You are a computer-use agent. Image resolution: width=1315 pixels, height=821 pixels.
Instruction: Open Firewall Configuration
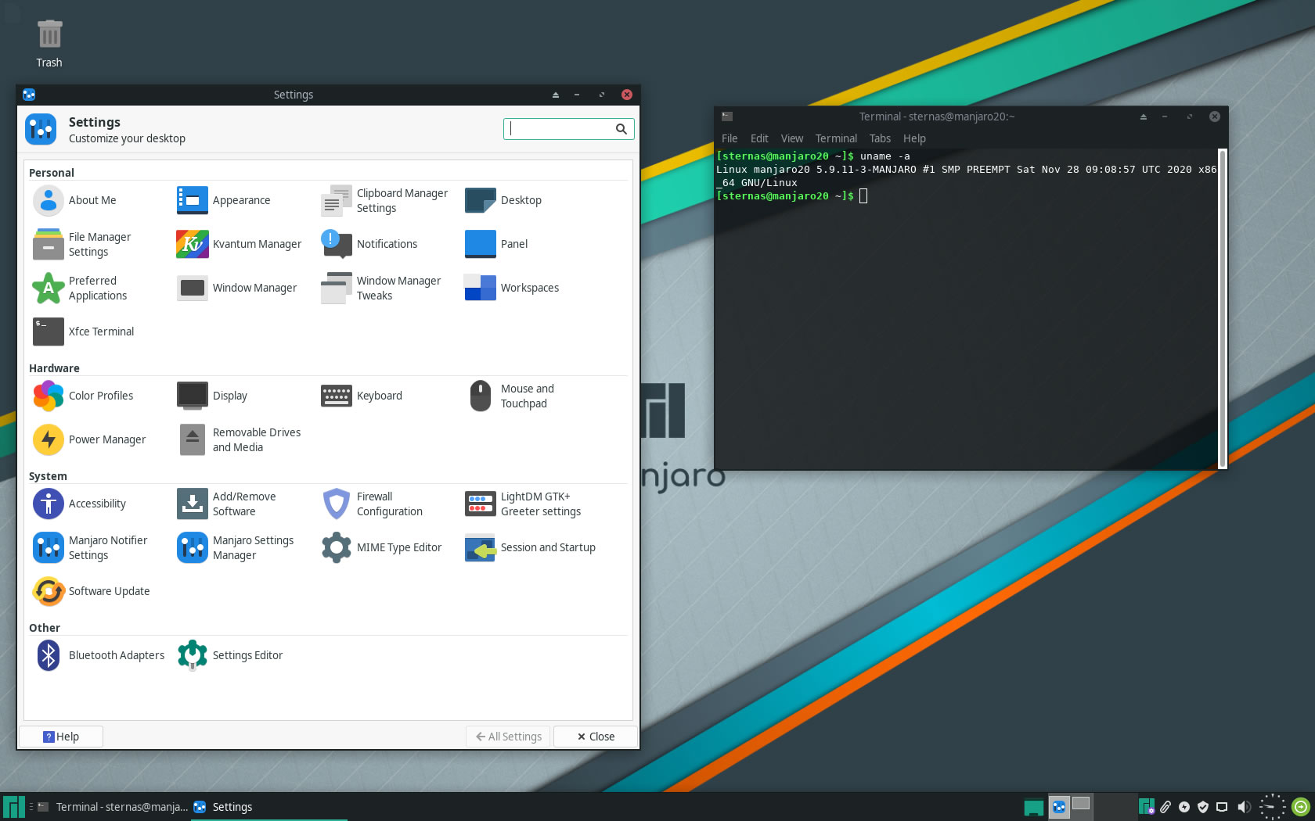tap(372, 504)
